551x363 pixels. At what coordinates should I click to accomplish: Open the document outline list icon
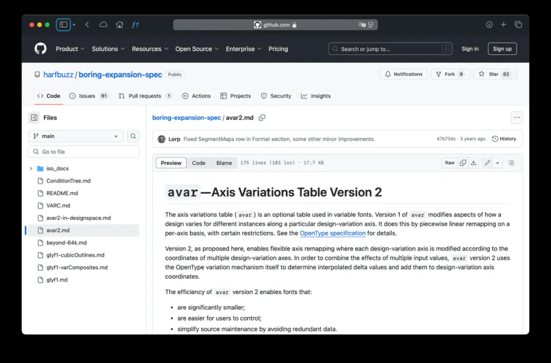click(511, 163)
